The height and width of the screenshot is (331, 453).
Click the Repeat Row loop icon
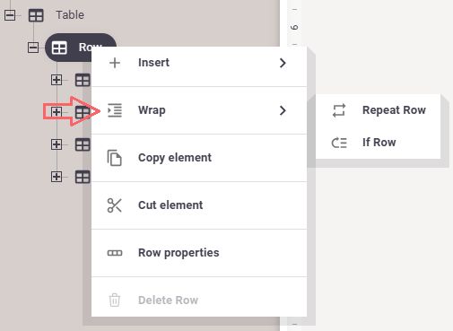[339, 110]
